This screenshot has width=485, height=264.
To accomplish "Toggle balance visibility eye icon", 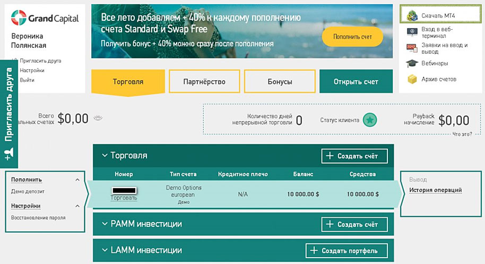I will pos(98,118).
